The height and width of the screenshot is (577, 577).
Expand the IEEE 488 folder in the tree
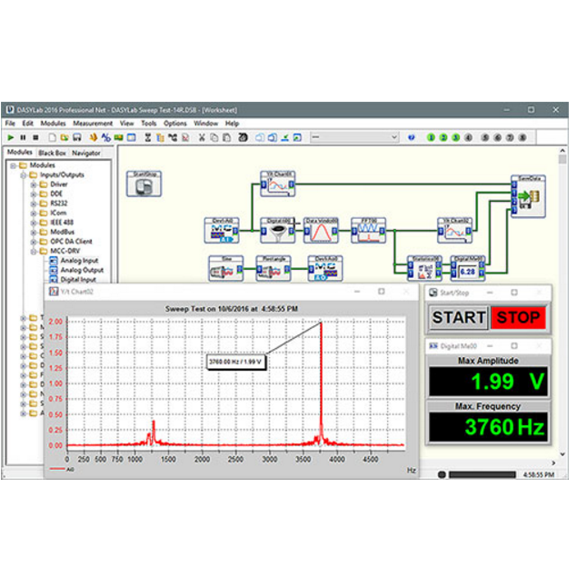pyautogui.click(x=34, y=223)
